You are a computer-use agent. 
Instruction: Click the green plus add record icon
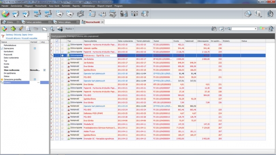click(13, 28)
